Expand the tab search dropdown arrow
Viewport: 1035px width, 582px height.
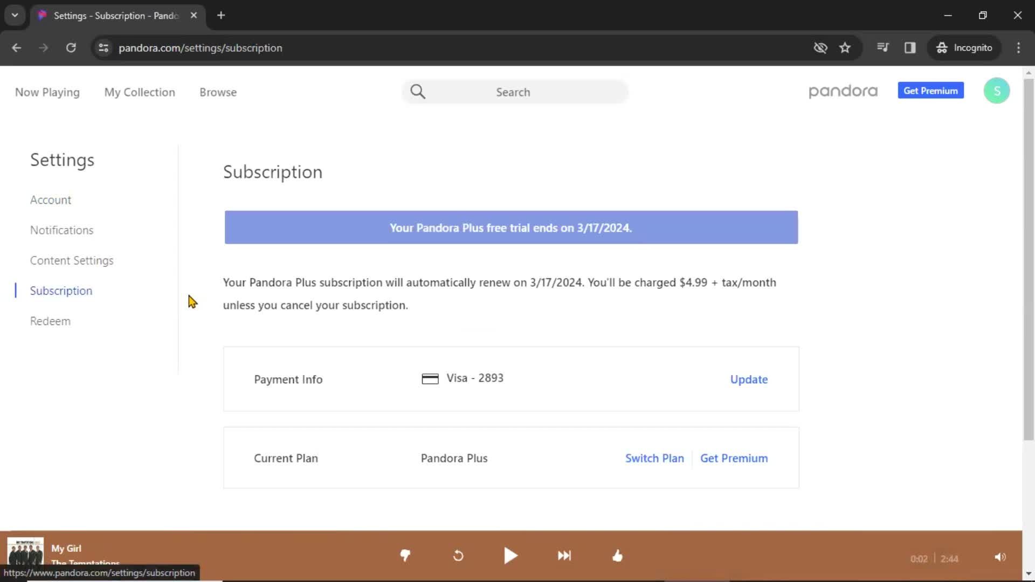[x=15, y=15]
